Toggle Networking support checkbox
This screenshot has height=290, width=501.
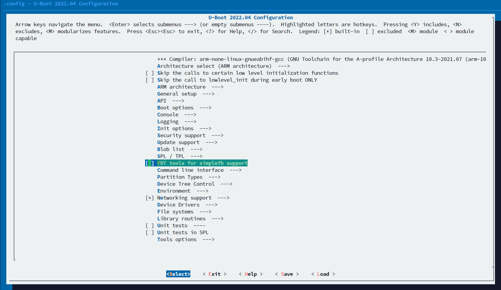[150, 198]
